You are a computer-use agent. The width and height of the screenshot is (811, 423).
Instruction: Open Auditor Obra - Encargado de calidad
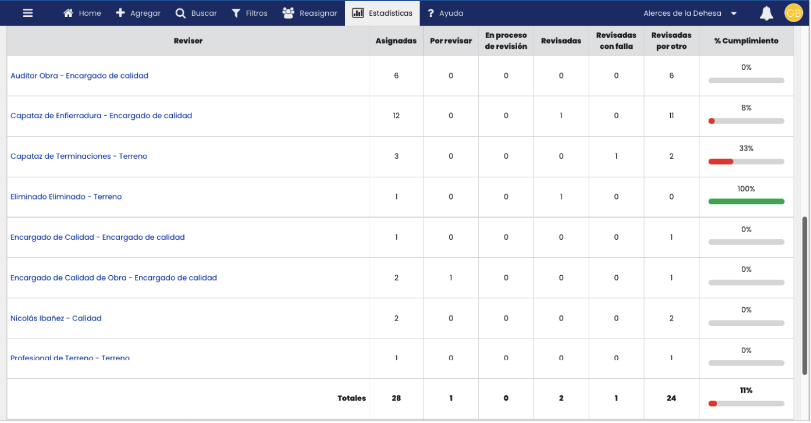(x=79, y=76)
